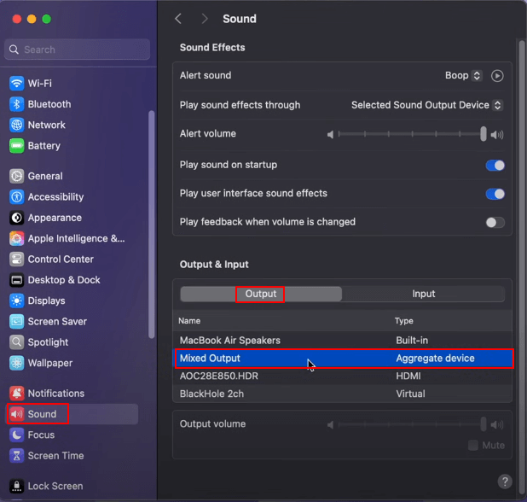Click the sidebar scrollbar
This screenshot has height=502, width=527.
pos(152,225)
